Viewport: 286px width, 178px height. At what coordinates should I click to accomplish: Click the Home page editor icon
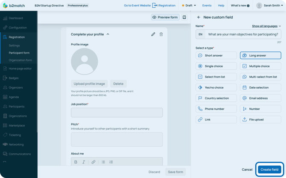pyautogui.click(x=5, y=69)
